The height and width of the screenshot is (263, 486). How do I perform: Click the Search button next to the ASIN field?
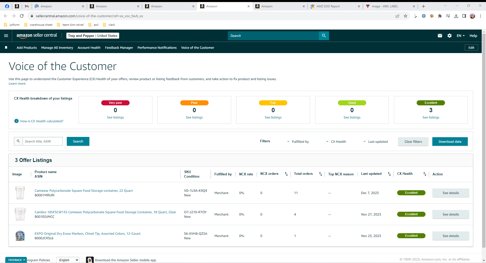pyautogui.click(x=78, y=141)
